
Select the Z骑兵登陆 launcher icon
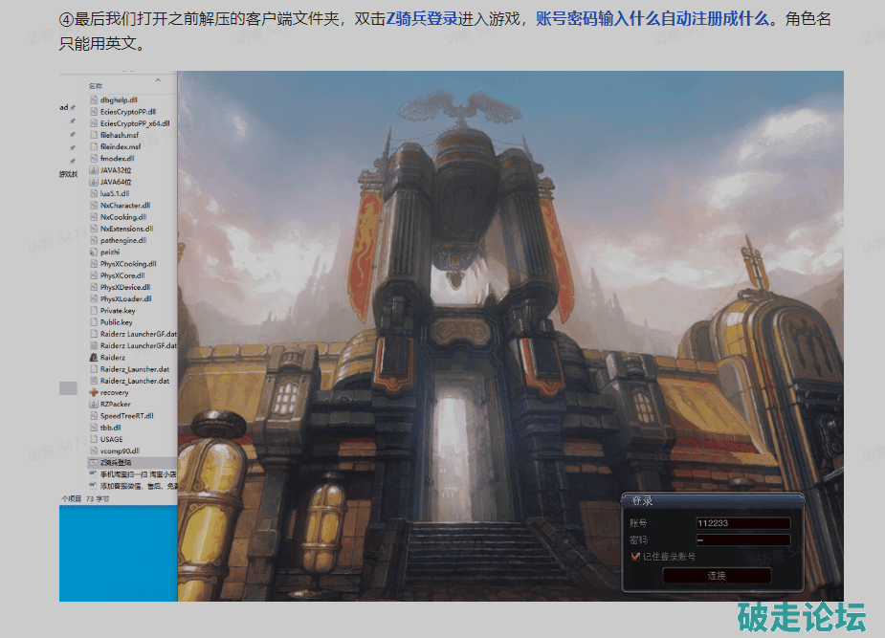pyautogui.click(x=94, y=462)
